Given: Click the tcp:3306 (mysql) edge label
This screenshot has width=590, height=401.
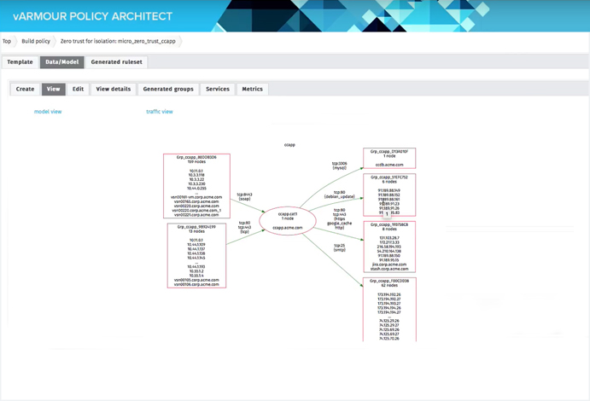Looking at the screenshot, I should 340,166.
